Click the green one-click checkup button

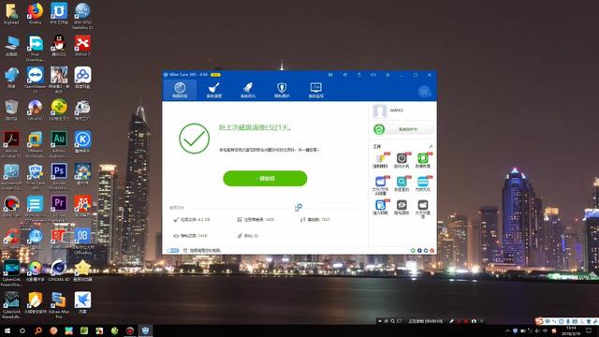click(x=265, y=179)
